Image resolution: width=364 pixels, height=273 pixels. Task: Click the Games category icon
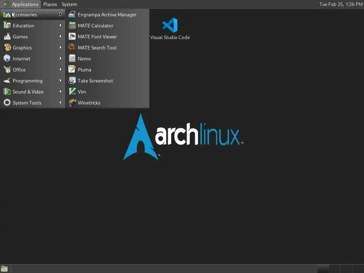point(7,37)
